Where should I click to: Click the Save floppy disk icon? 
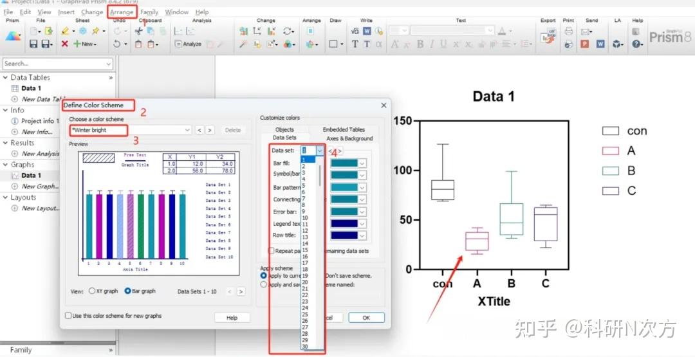click(33, 44)
